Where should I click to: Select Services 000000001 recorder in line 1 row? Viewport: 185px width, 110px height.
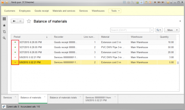[x=66, y=57]
